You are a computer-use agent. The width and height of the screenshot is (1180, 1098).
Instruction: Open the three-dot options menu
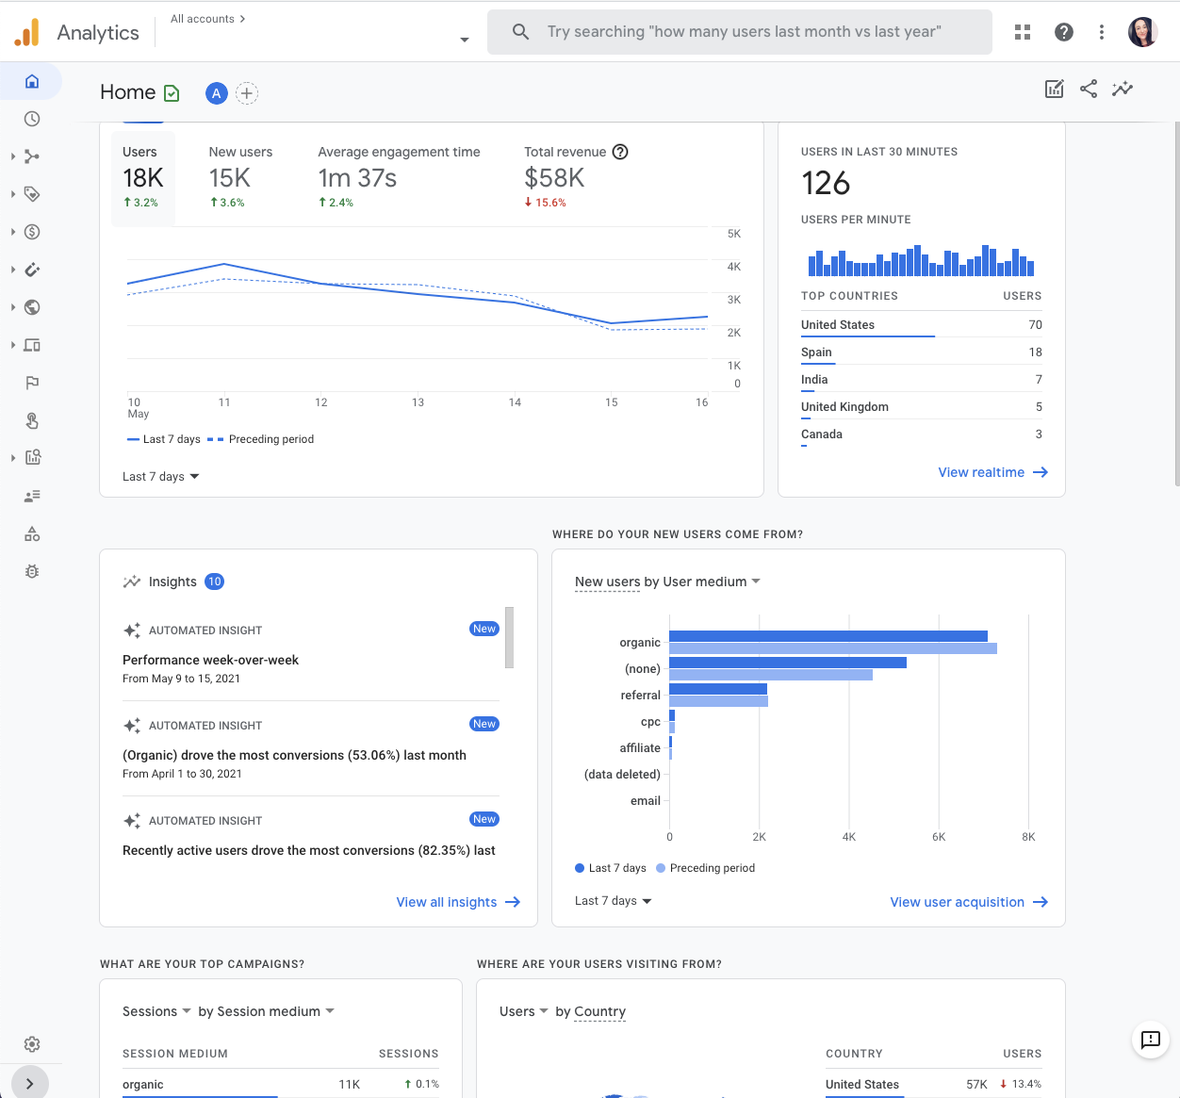point(1101,31)
